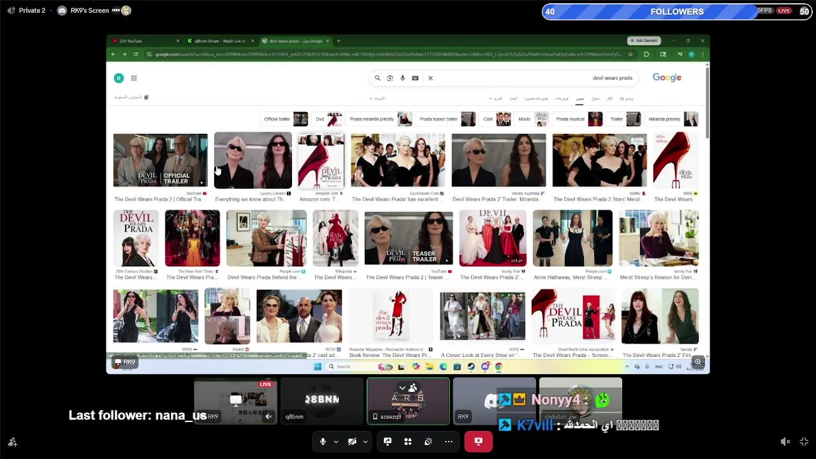Open the Book Review image result
Image resolution: width=816 pixels, height=459 pixels.
tap(390, 317)
